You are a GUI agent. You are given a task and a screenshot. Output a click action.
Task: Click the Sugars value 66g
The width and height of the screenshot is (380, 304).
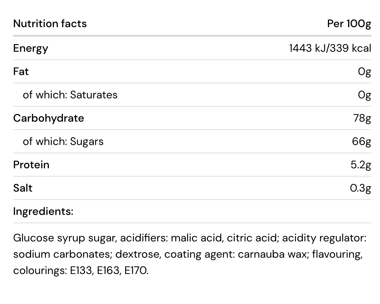tap(361, 142)
